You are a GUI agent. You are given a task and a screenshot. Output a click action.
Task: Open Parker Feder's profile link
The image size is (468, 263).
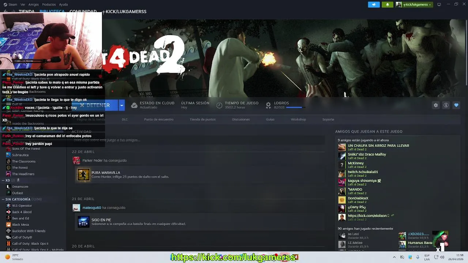coord(93,160)
